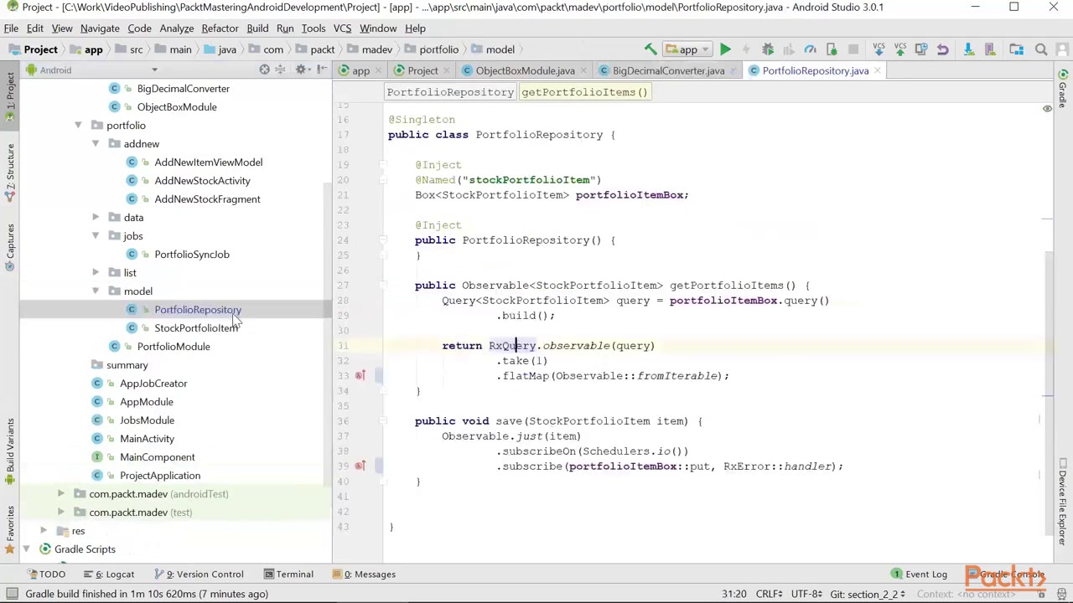The image size is (1073, 603).
Task: Click the UTF-8 encoding selector
Action: pyautogui.click(x=806, y=594)
